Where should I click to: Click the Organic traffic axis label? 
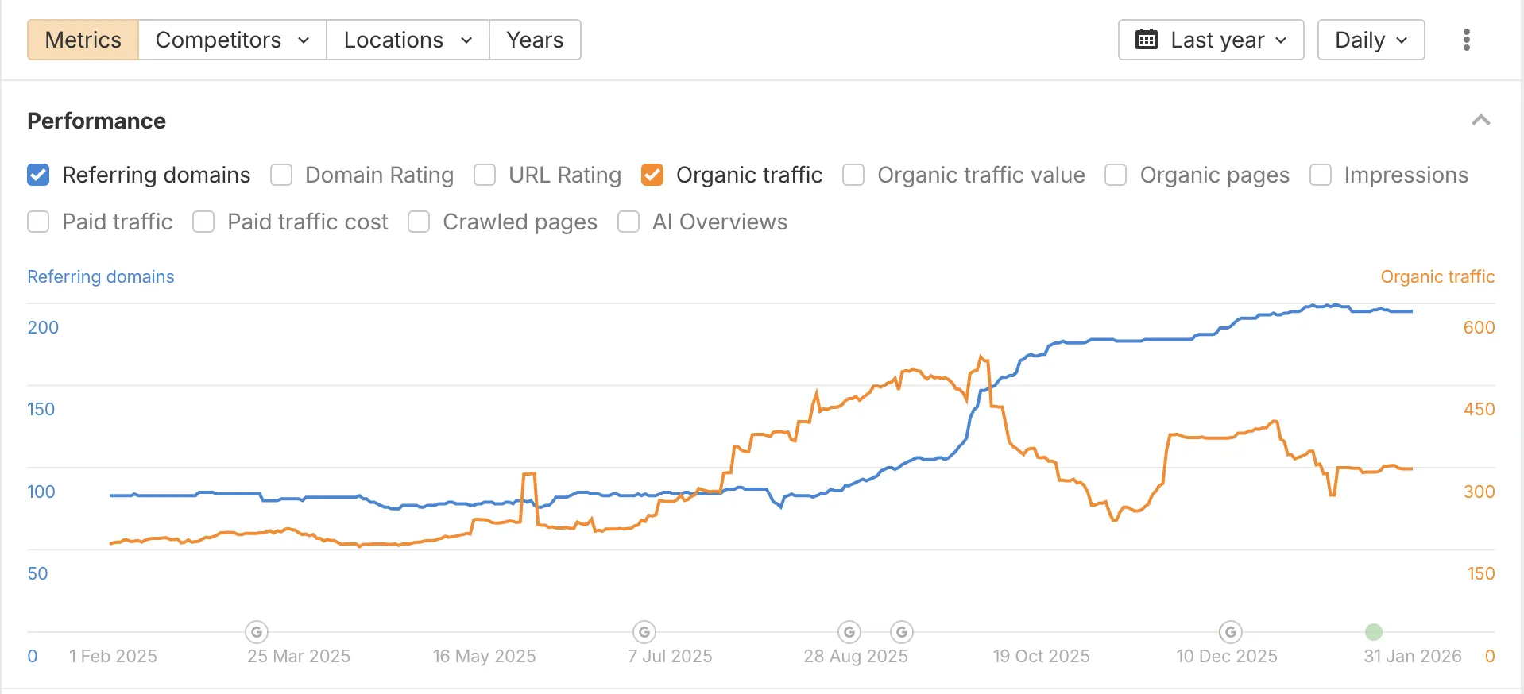pos(1437,276)
